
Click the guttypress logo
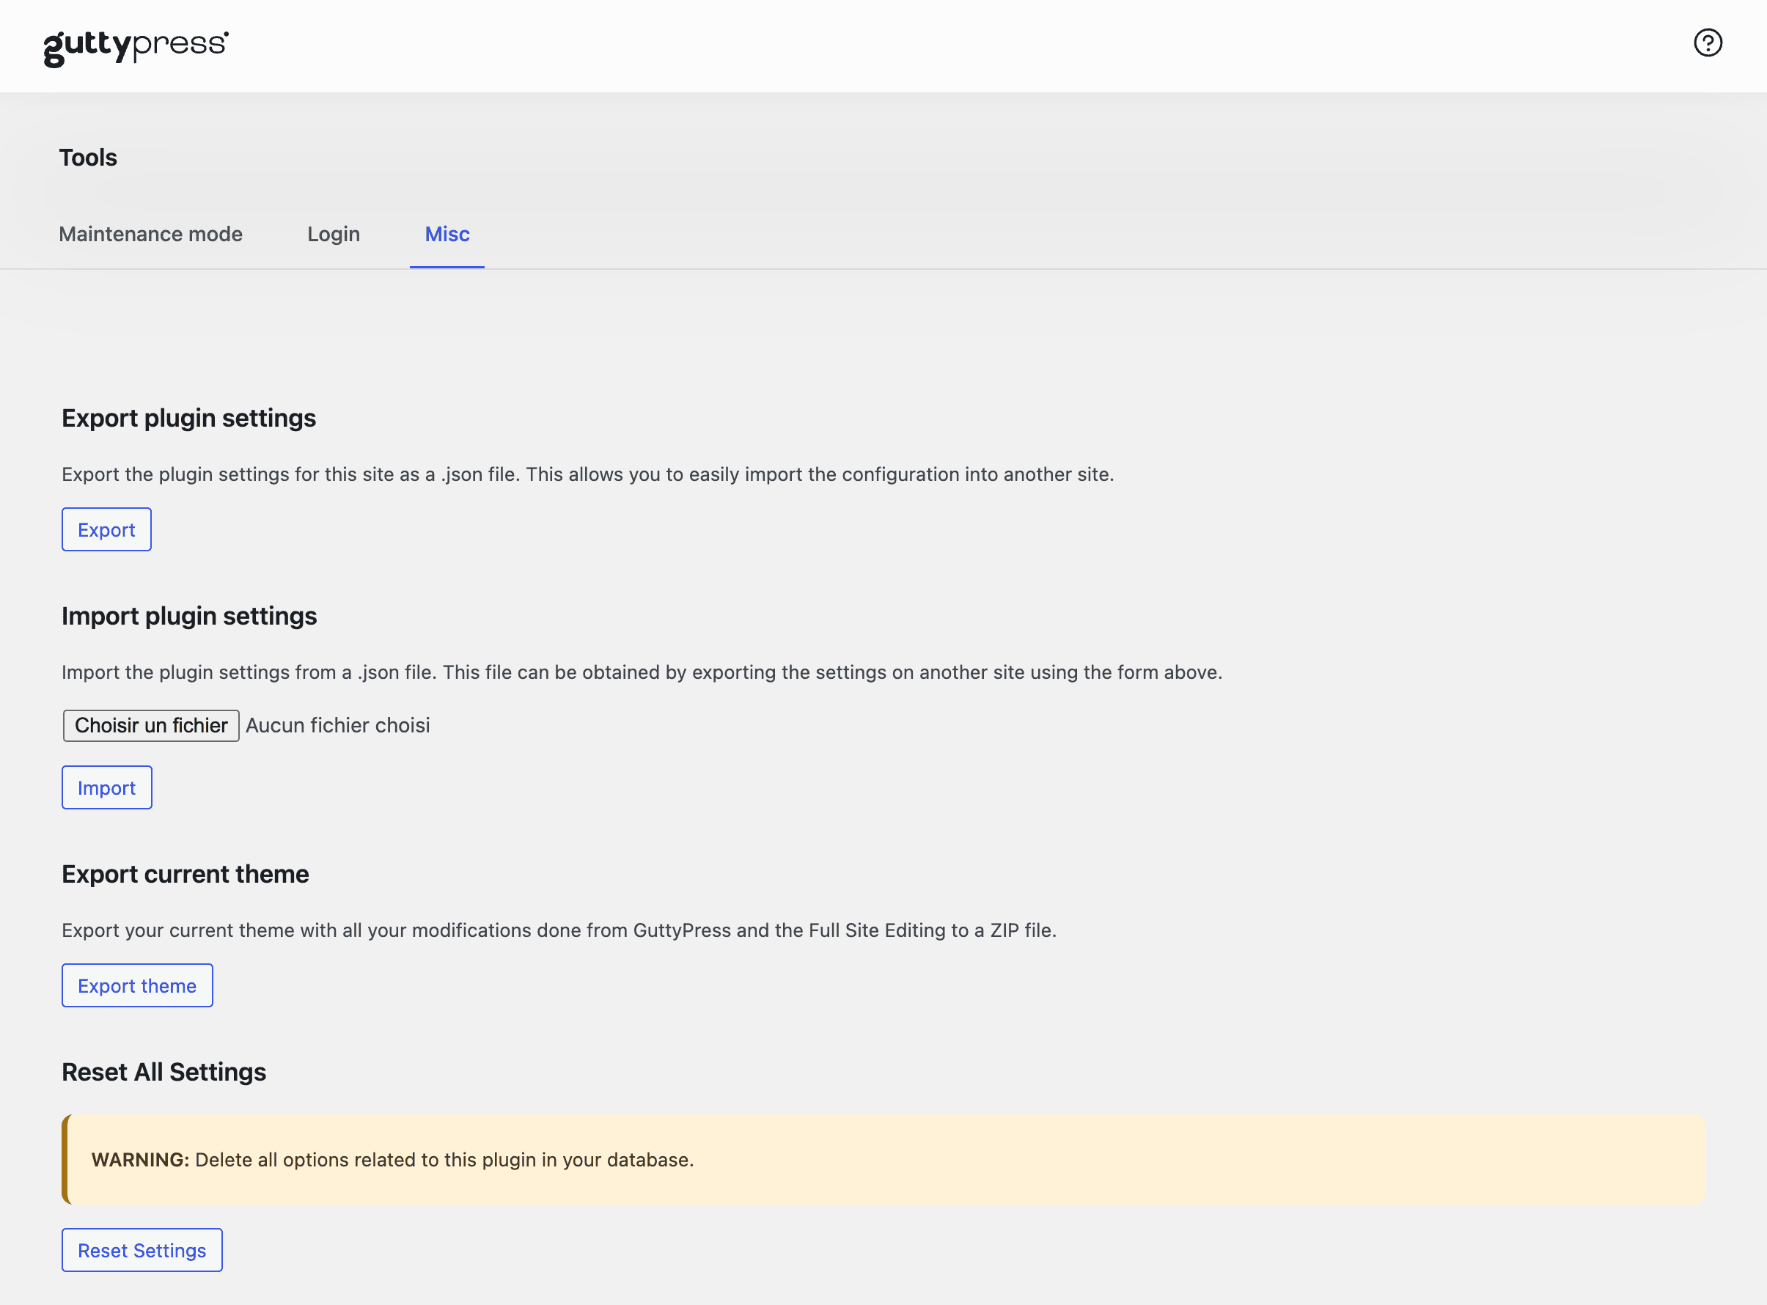pyautogui.click(x=136, y=48)
